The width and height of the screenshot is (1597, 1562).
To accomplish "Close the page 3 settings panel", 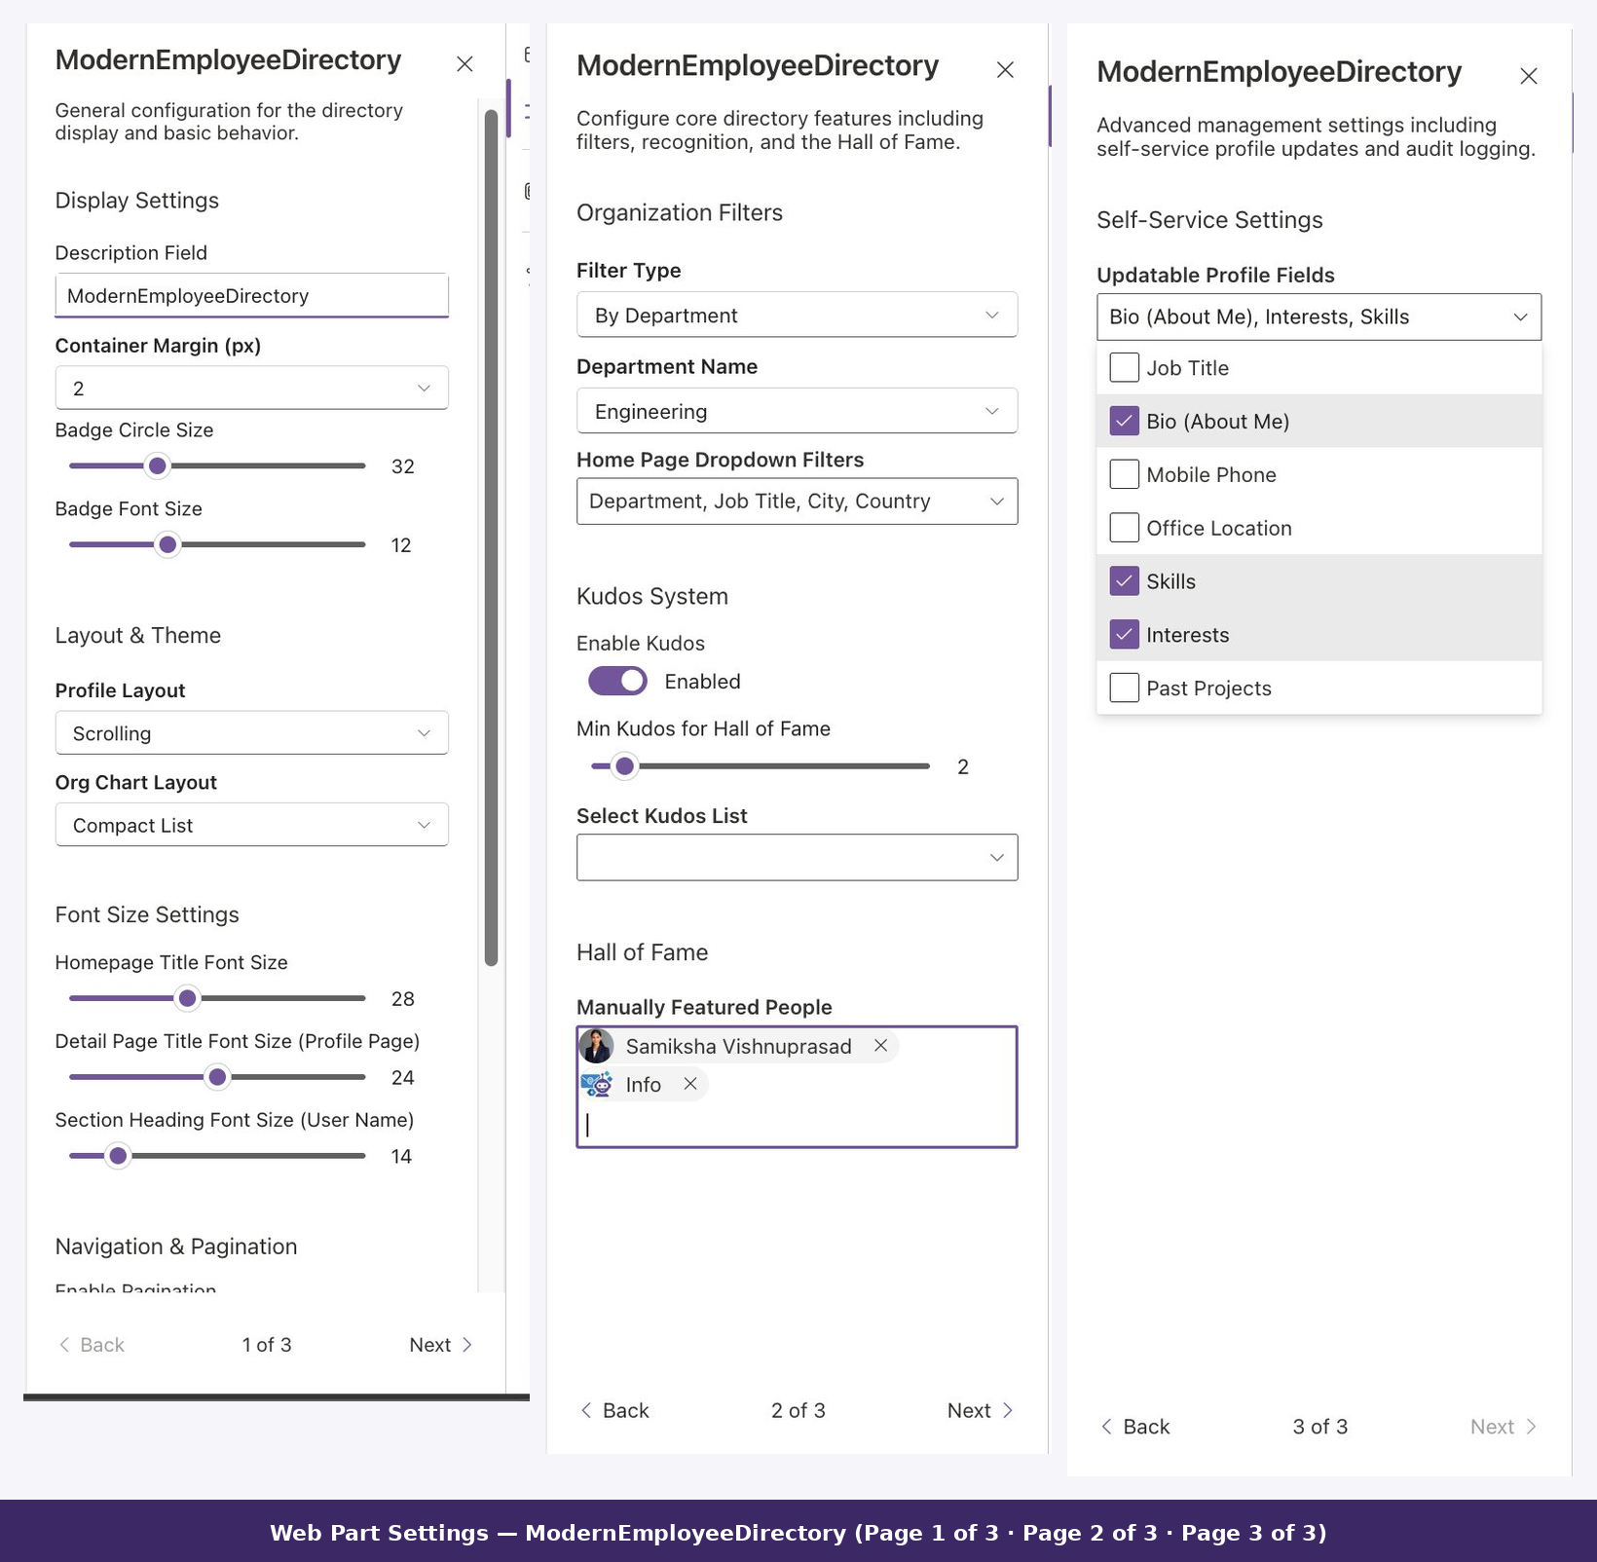I will (x=1529, y=76).
